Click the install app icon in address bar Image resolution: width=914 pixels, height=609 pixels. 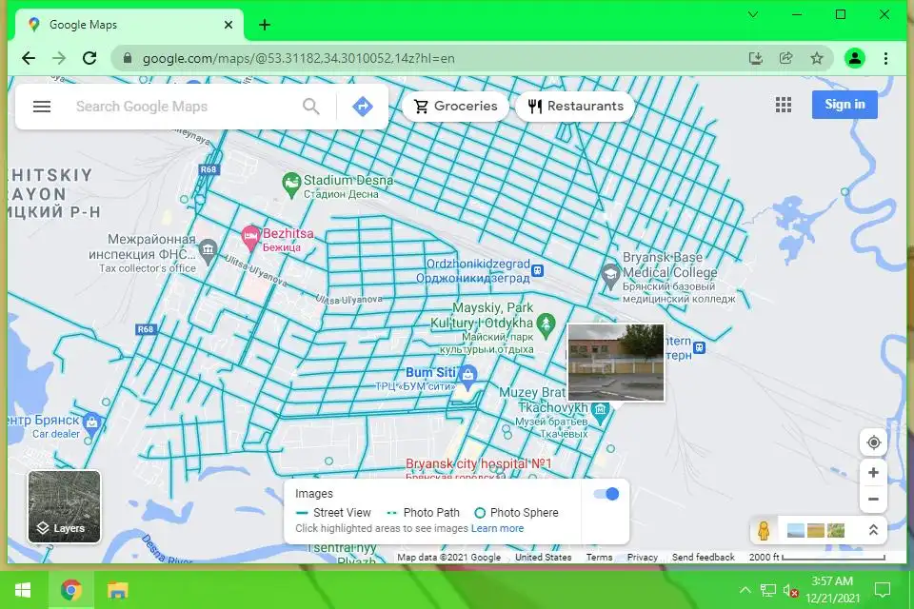755,58
